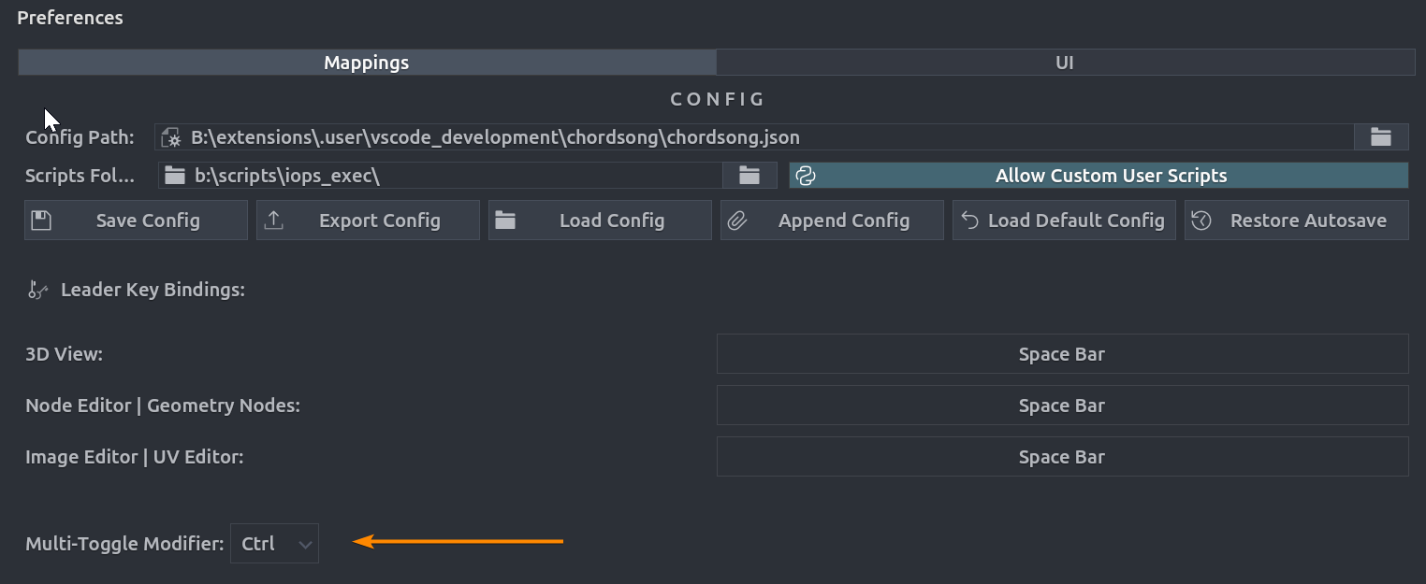
Task: Click the config file icon inside the Config Path field
Action: tap(171, 136)
